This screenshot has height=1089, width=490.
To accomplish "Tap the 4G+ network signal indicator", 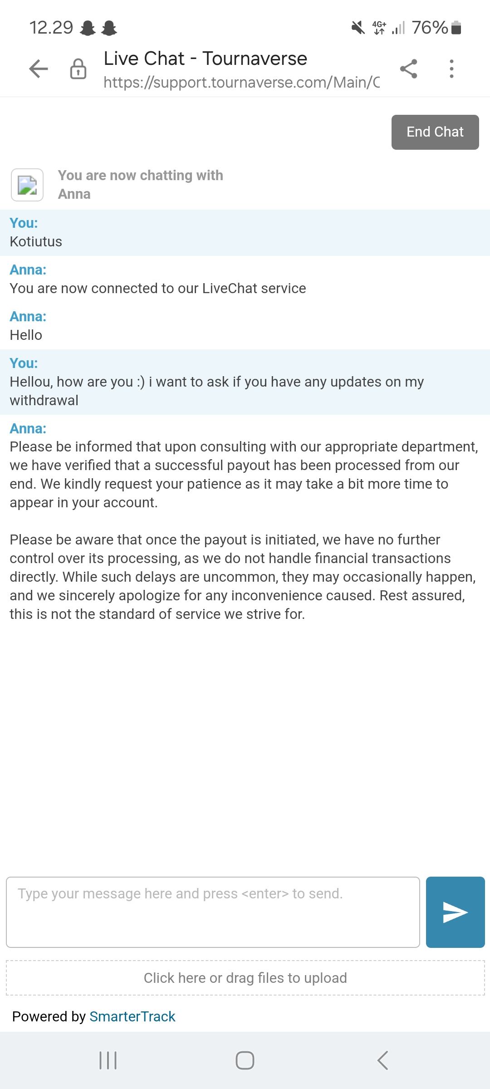I will coord(379,28).
